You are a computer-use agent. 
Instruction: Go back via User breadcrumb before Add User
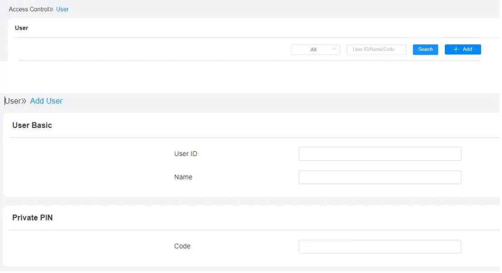click(12, 101)
